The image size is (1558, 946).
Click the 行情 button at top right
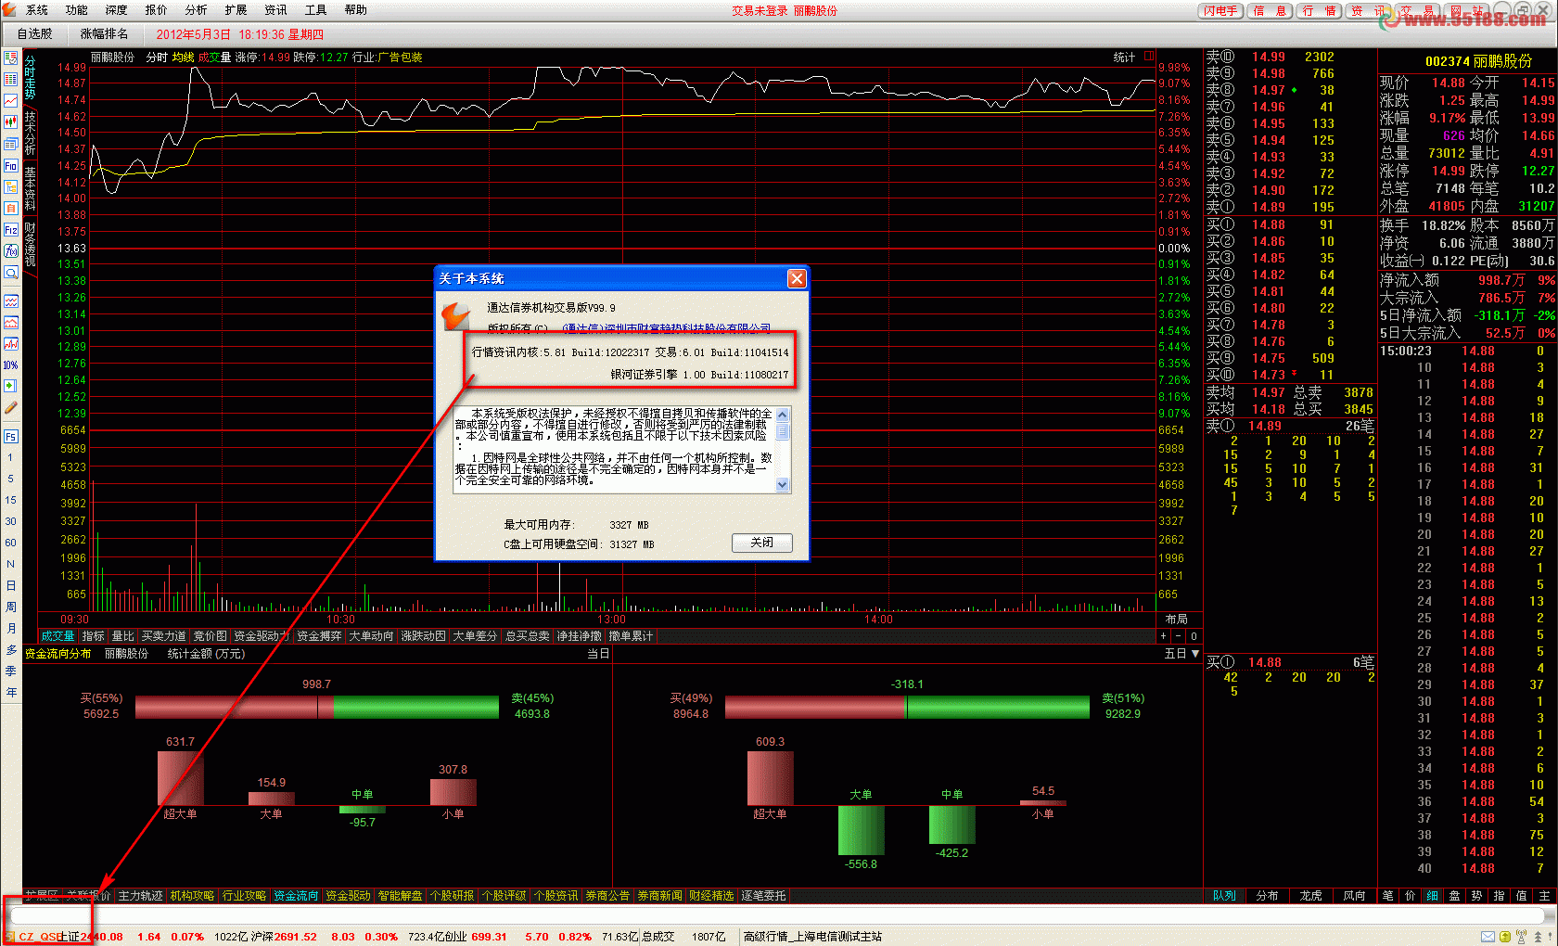1320,11
